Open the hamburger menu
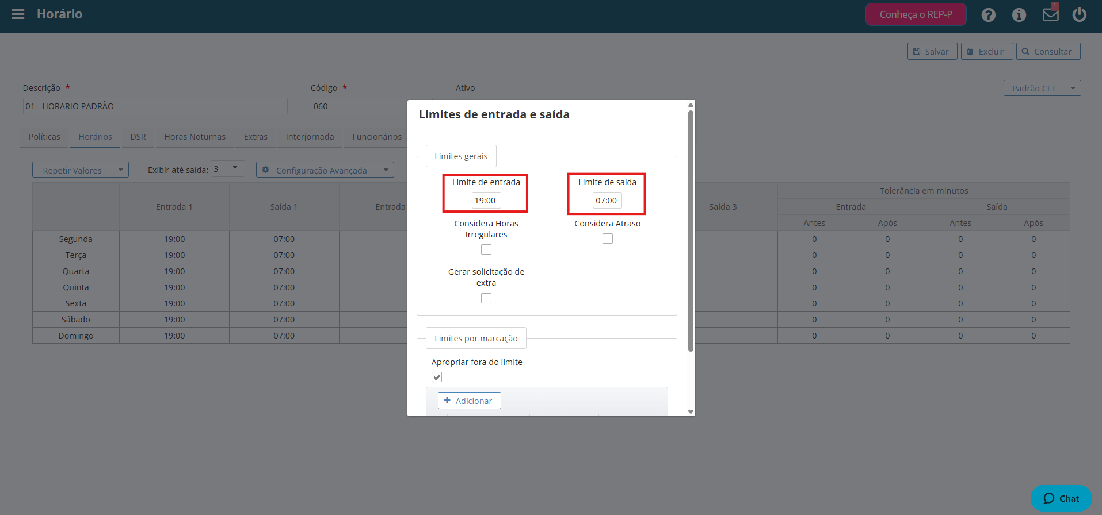The height and width of the screenshot is (515, 1102). click(x=18, y=14)
